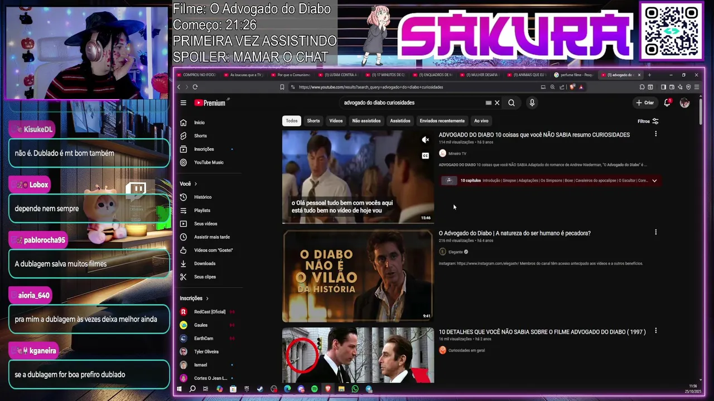Select the Não assistidos filter chip
The height and width of the screenshot is (401, 714).
(x=366, y=121)
